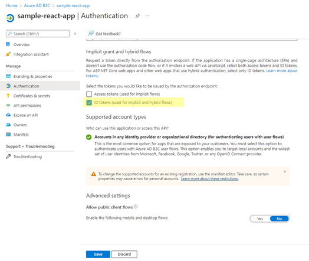This screenshot has height=261, width=309.
Task: Click the 'Implicit grant and hybrid flows' heading
Action: click(x=119, y=52)
